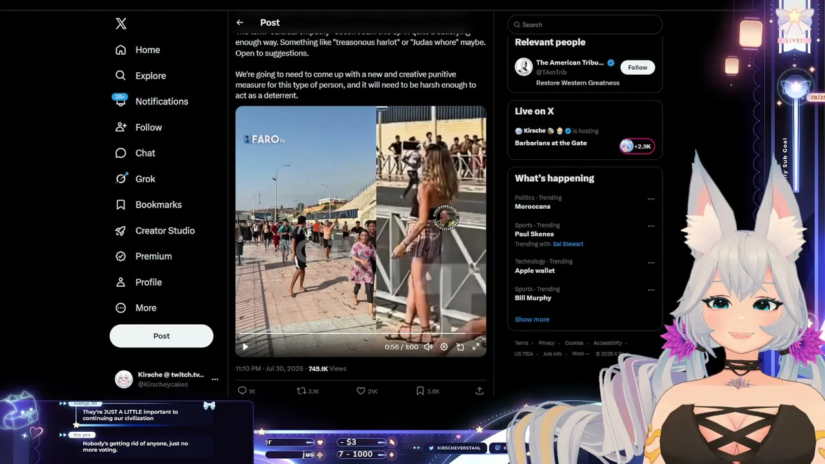
Task: Click Show more under What's happening
Action: tap(532, 320)
